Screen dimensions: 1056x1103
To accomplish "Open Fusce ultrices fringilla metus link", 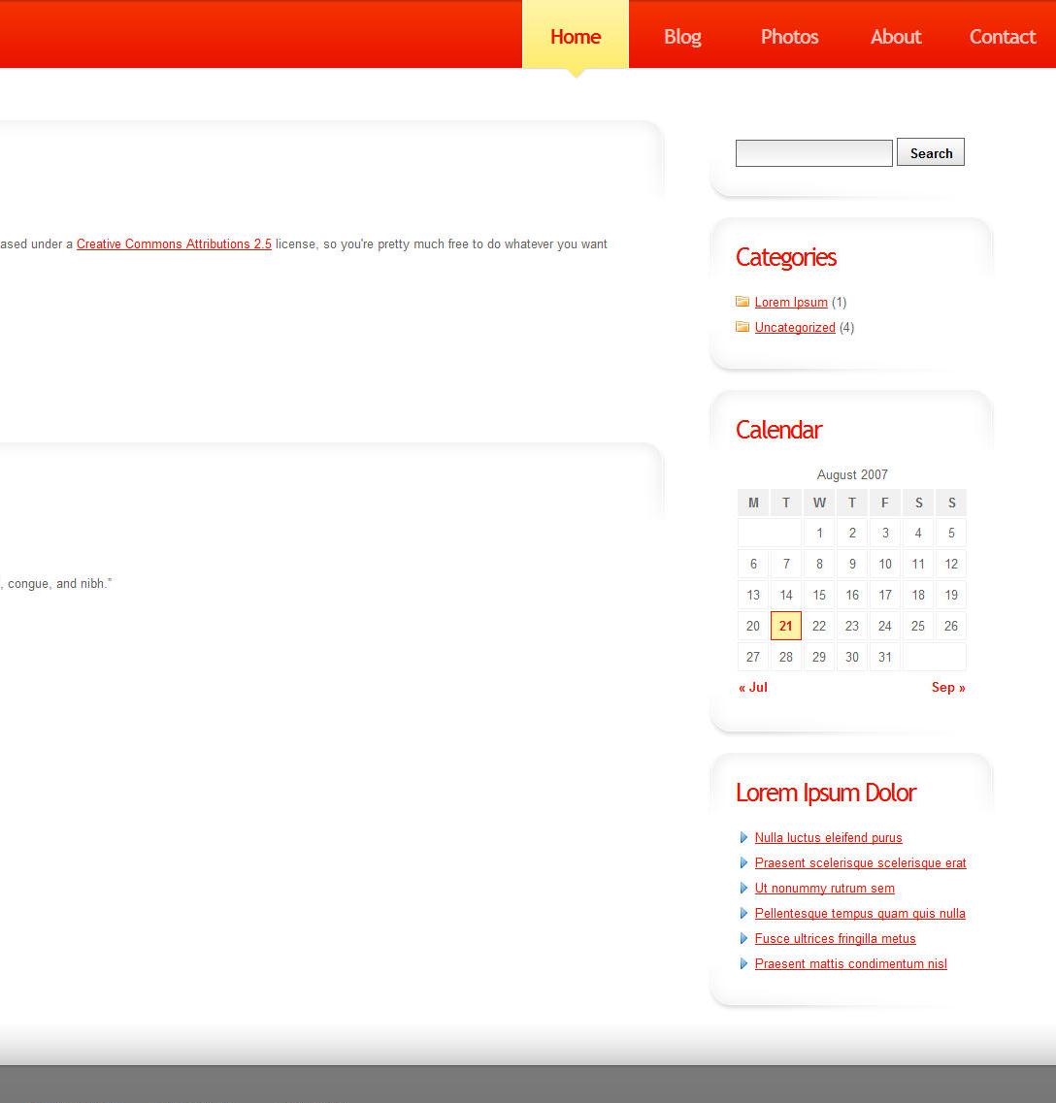I will (x=835, y=939).
